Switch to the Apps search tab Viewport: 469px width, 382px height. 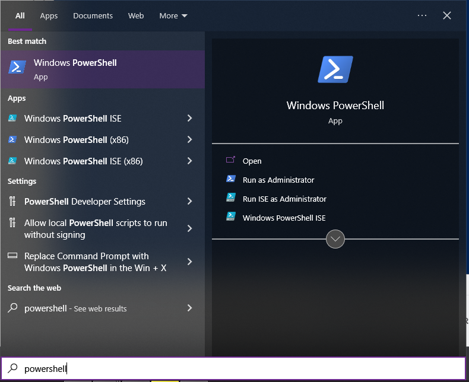coord(49,16)
